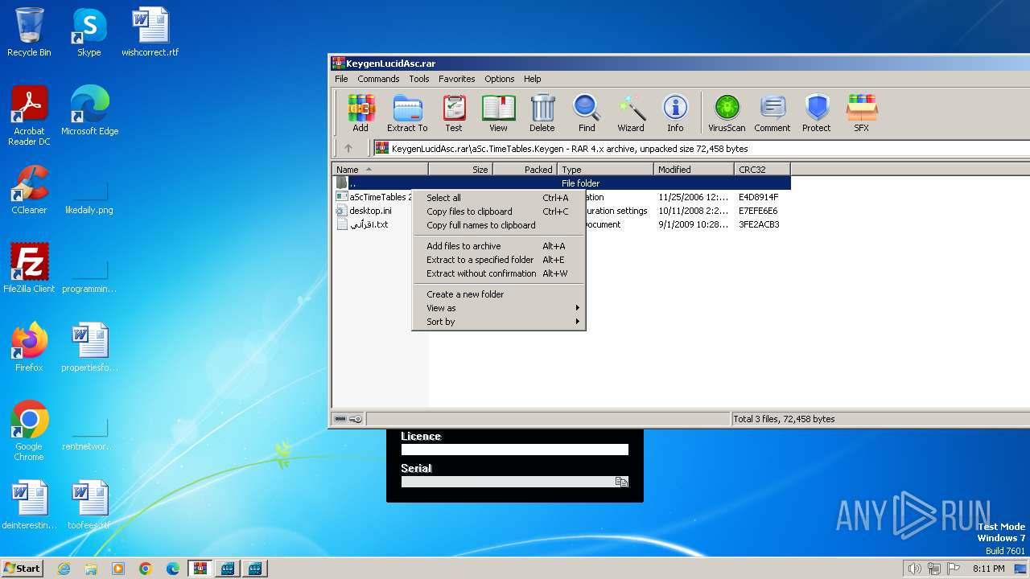Run the Test archive tool
Screen dimensions: 1030x579
click(x=454, y=113)
